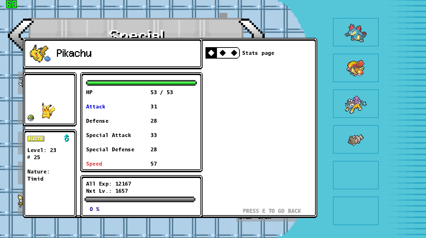Select the Feraligatr party slot
Viewport: 426px width, 238px height.
pos(355,32)
